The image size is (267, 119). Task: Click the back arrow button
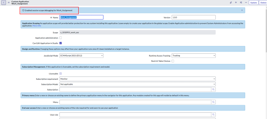pos(4,3)
